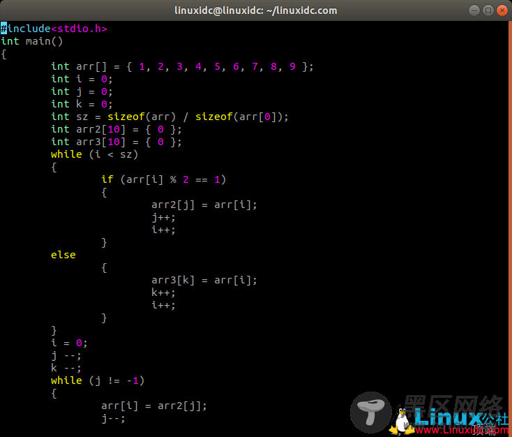
Task: Click the 'while (i < sz)' line
Action: pyautogui.click(x=95, y=154)
